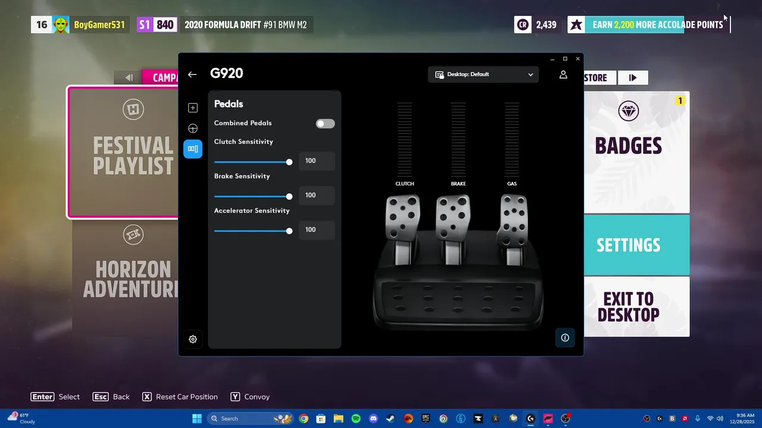762x428 pixels.
Task: Open the Festival Playlist tile in Forza
Action: pyautogui.click(x=123, y=152)
